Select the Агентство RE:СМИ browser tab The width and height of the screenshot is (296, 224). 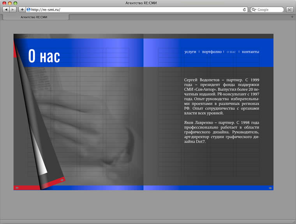coord(35,17)
